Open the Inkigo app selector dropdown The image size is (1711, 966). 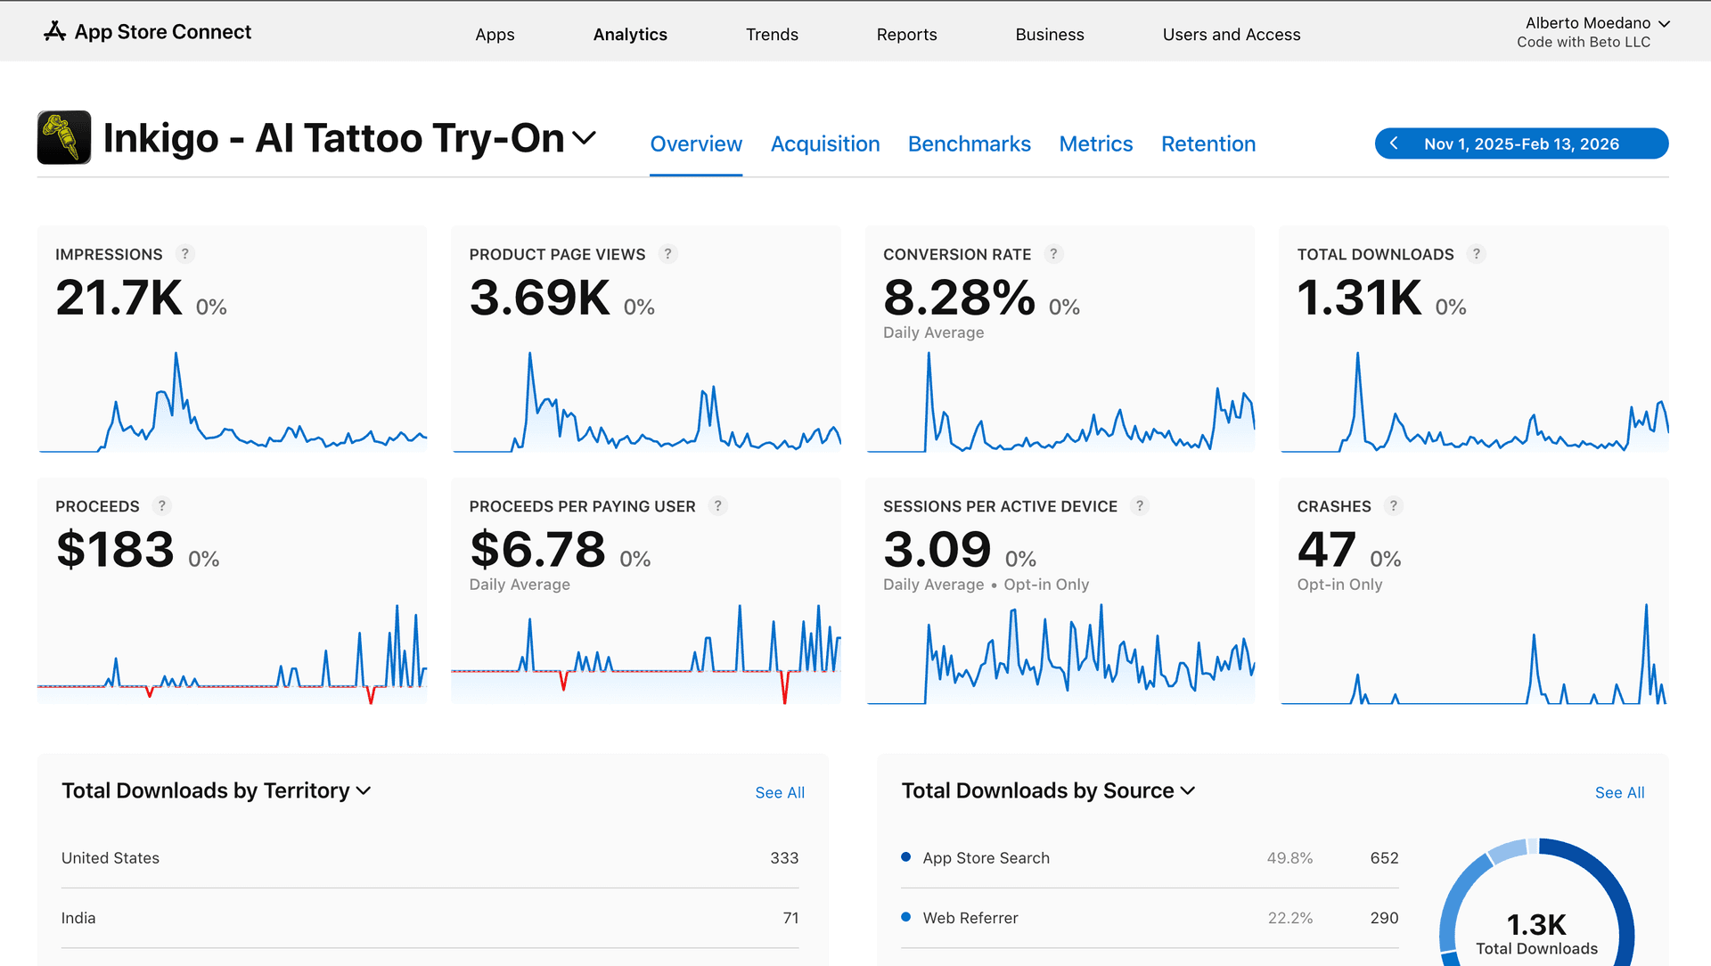coord(585,138)
